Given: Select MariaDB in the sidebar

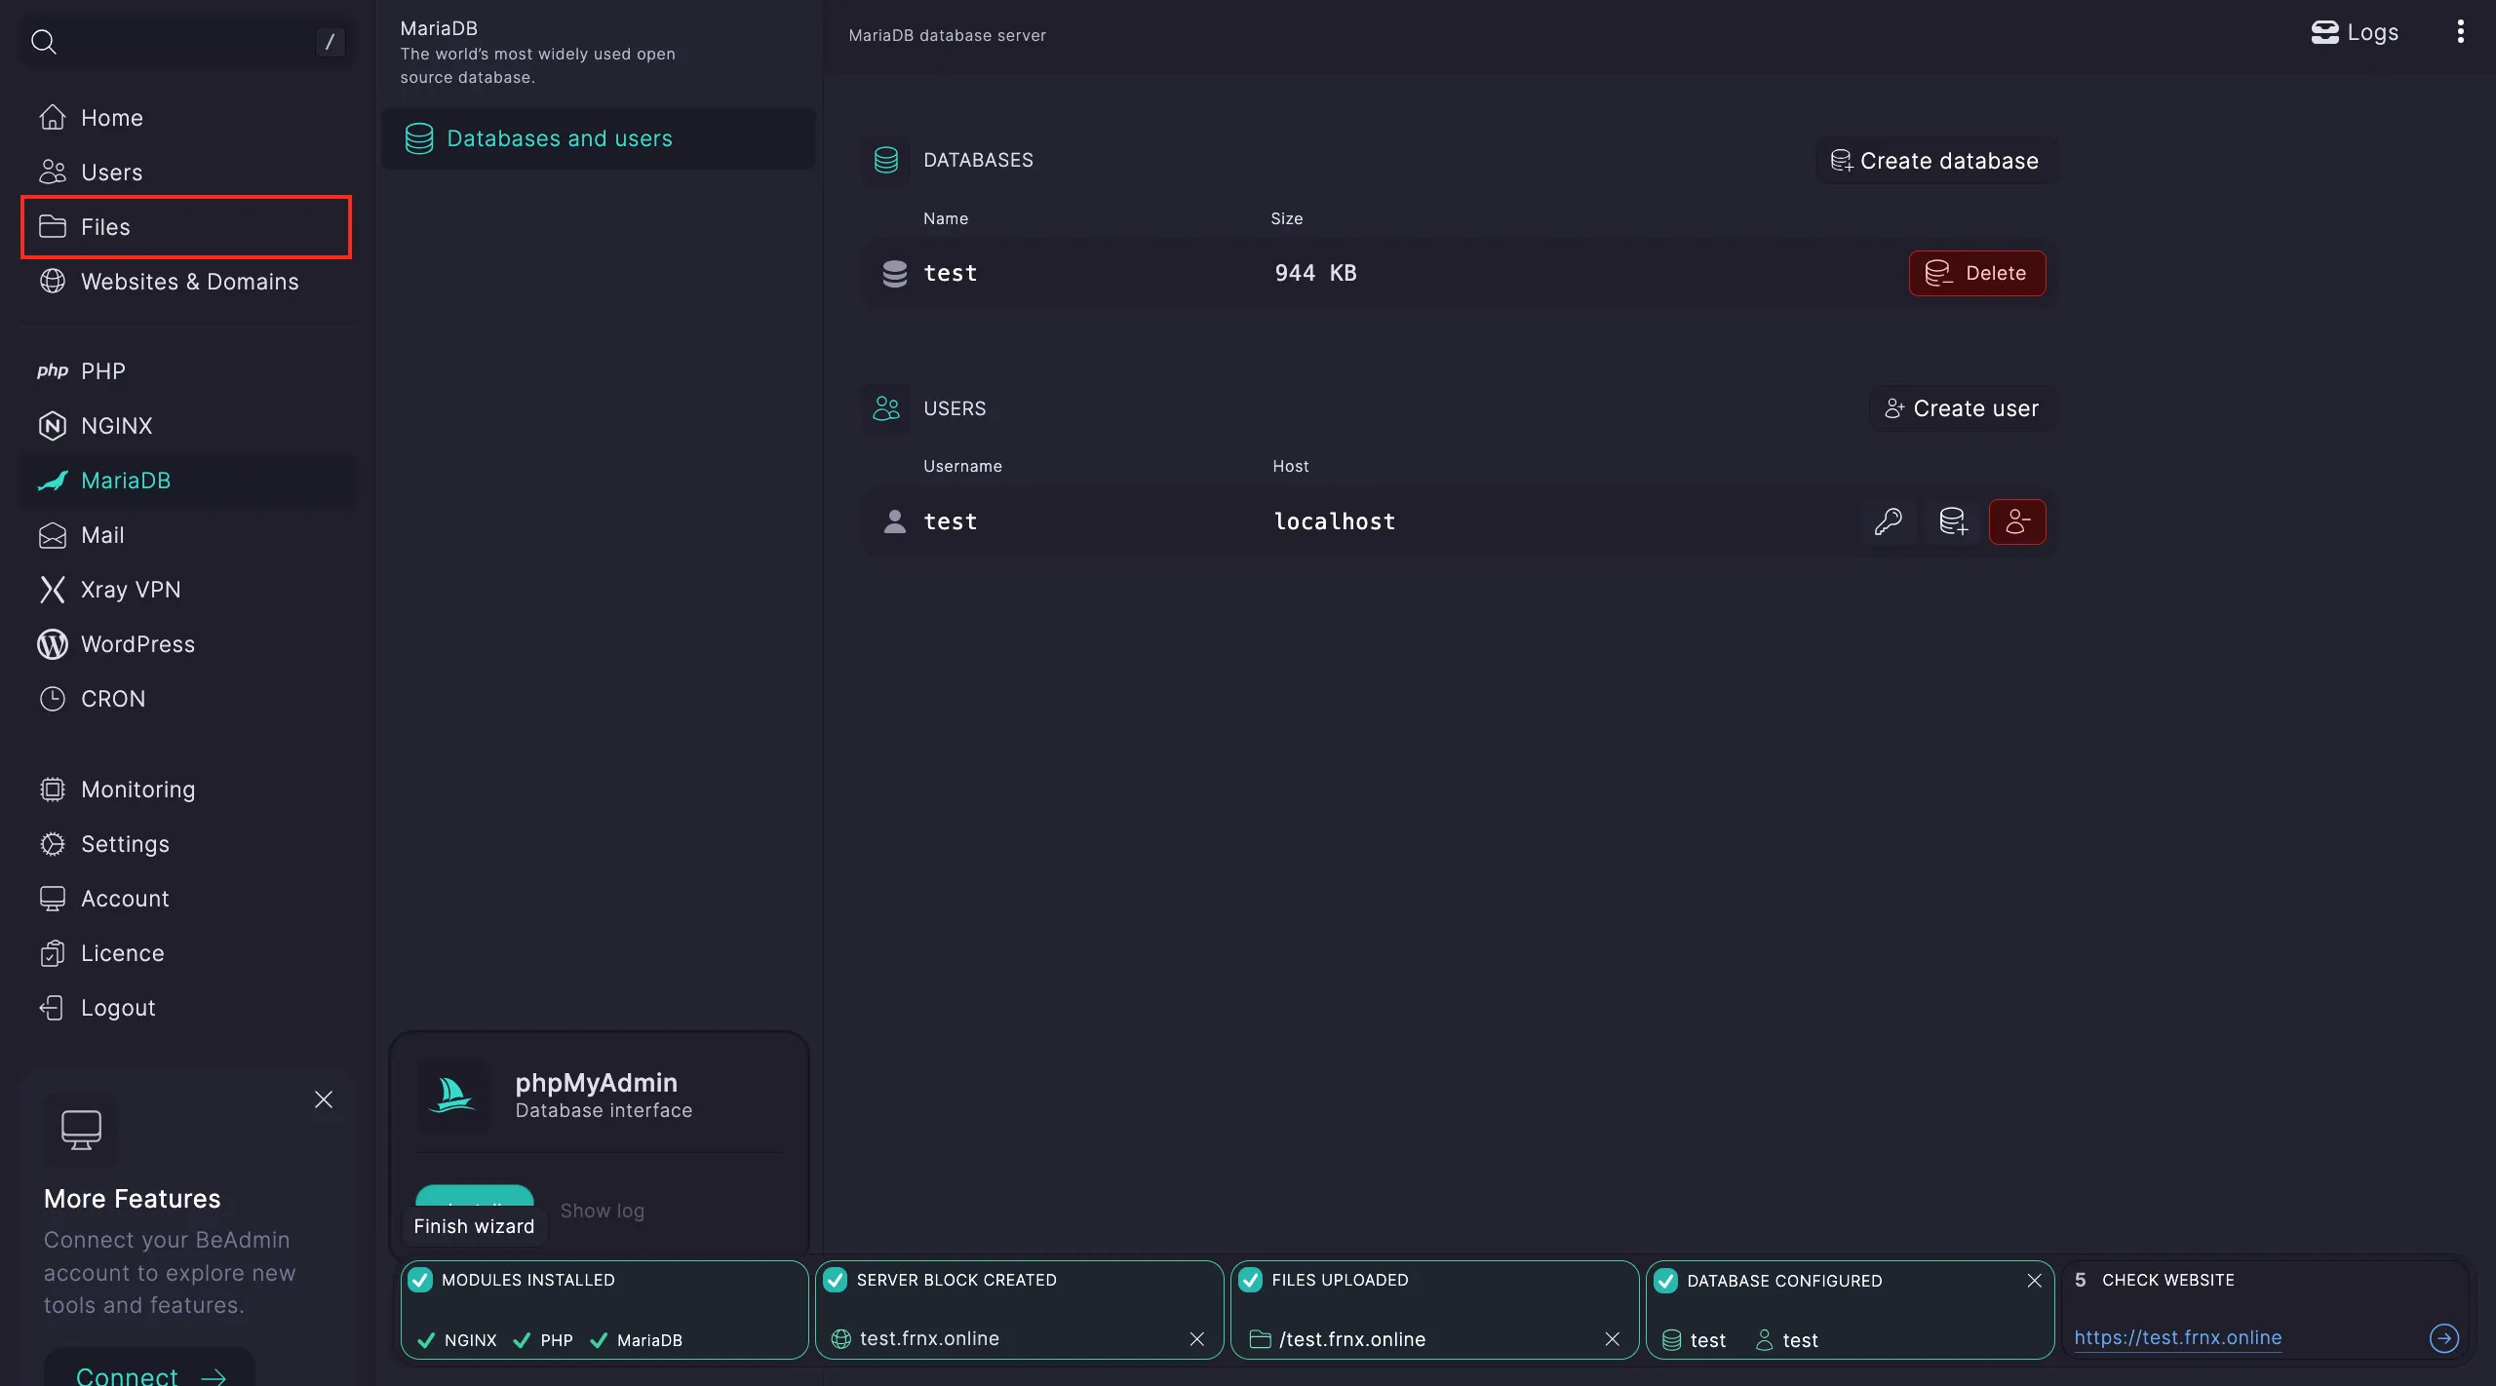Looking at the screenshot, I should pos(188,481).
